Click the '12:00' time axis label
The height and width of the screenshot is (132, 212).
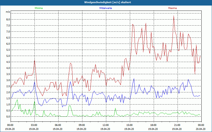pyautogui.click(x=105, y=125)
